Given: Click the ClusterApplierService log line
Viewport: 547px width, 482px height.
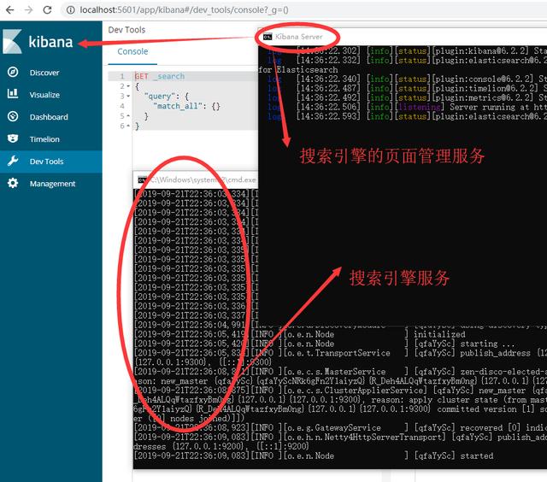Looking at the screenshot, I should [x=340, y=391].
